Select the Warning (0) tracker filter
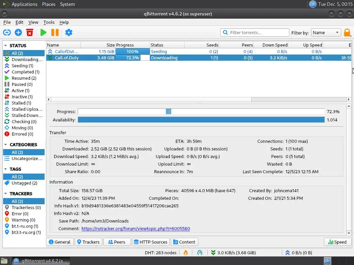 point(24,220)
